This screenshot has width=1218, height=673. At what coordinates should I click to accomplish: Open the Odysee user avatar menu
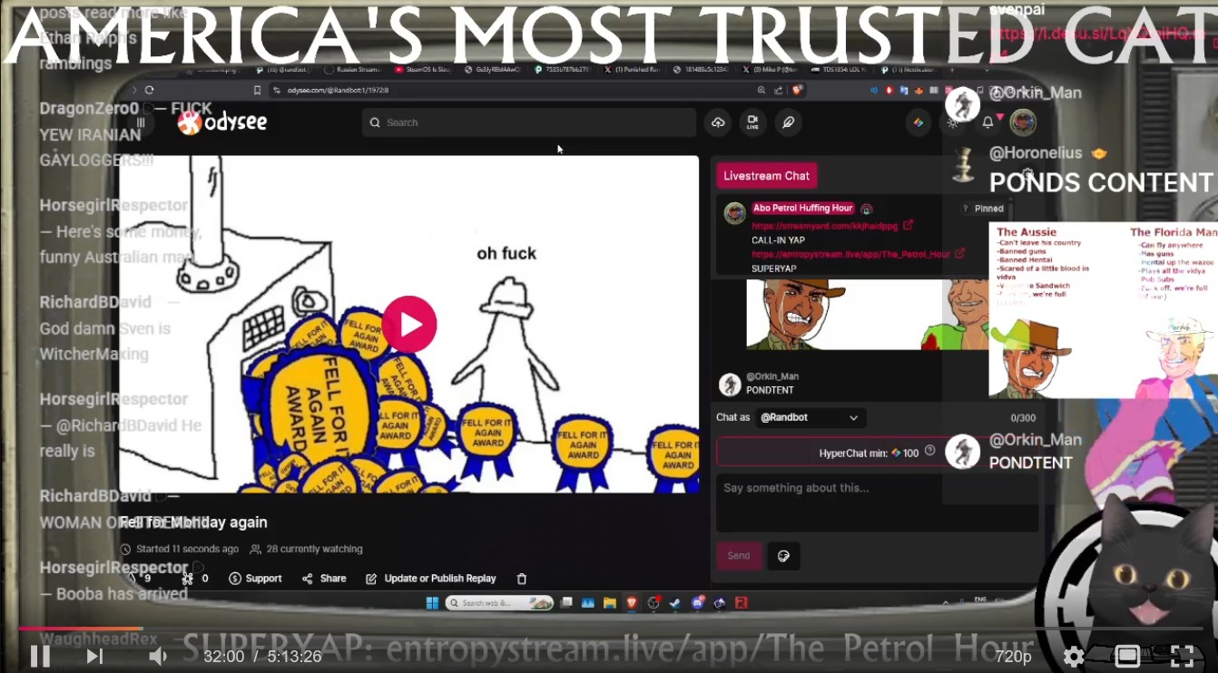pyautogui.click(x=1023, y=122)
